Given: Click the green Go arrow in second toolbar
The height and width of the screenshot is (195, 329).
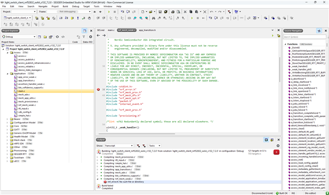Looking at the screenshot, I should [192, 18].
